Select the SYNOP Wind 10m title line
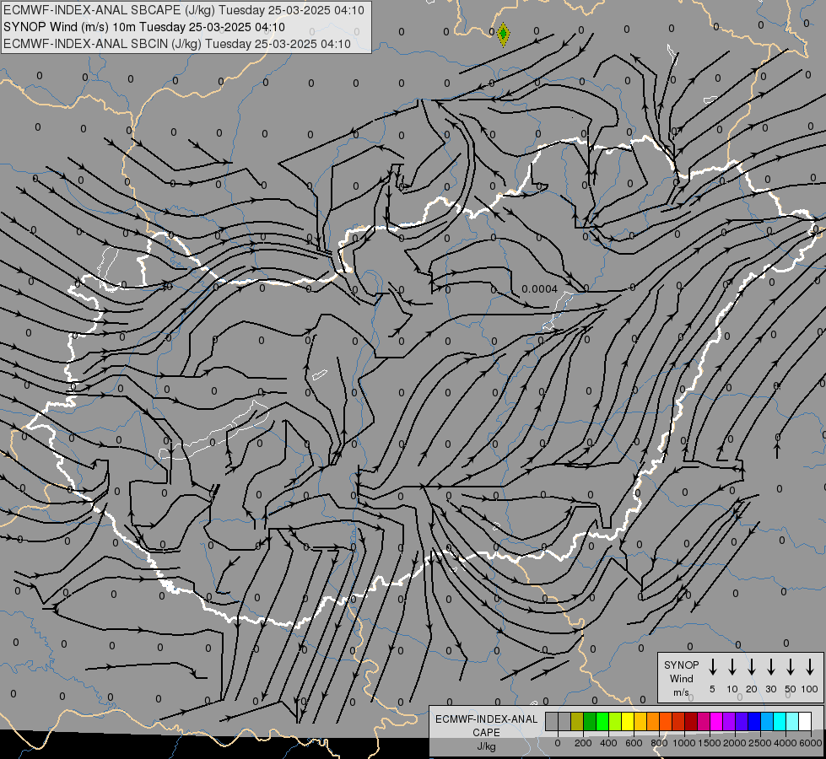 click(x=143, y=27)
